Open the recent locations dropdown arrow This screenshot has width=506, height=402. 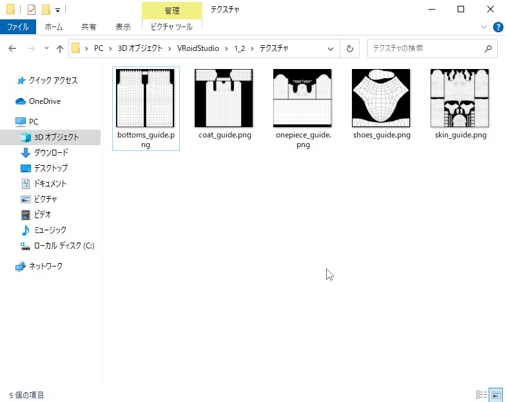(x=46, y=48)
